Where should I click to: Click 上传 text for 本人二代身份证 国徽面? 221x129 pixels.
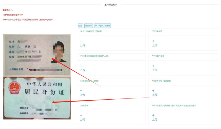[82, 45]
